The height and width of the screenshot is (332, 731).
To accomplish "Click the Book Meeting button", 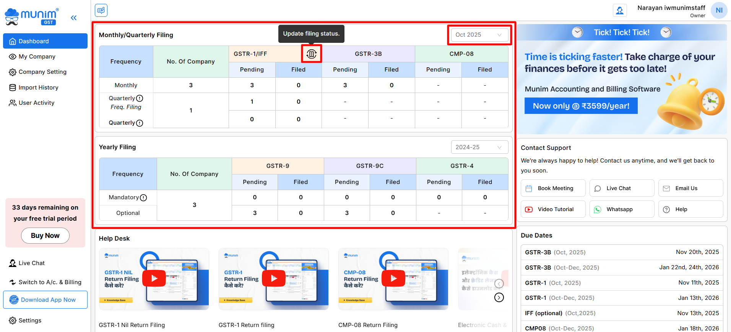I will (x=553, y=188).
